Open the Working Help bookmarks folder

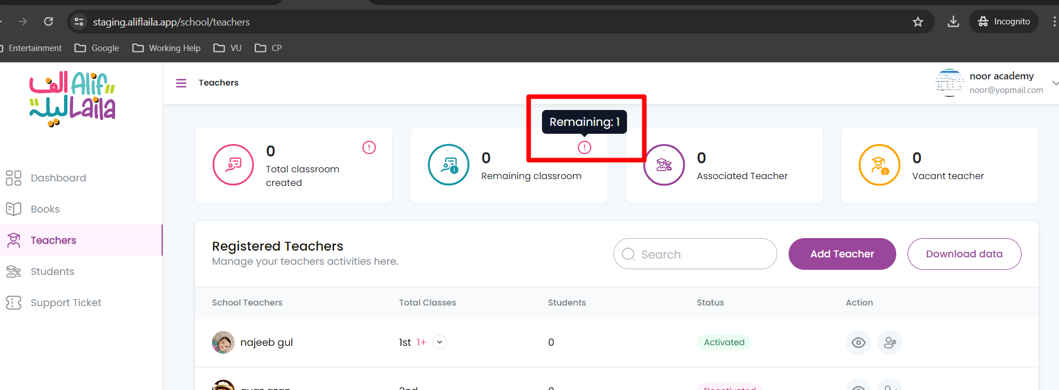pyautogui.click(x=166, y=48)
